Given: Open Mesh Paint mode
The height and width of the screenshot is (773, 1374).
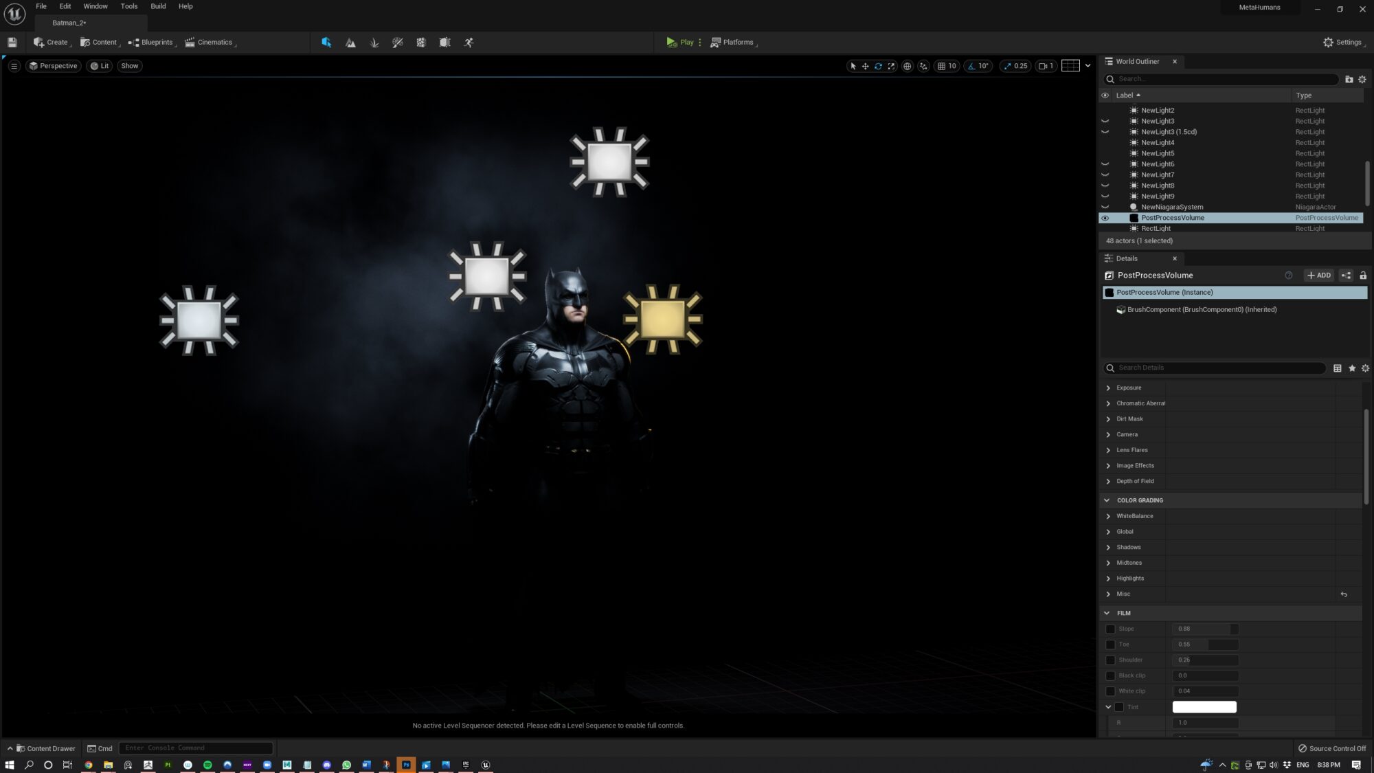Looking at the screenshot, I should pos(398,43).
